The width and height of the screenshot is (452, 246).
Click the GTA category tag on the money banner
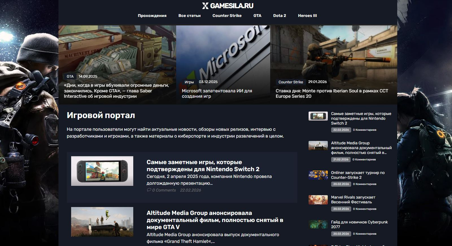point(70,76)
